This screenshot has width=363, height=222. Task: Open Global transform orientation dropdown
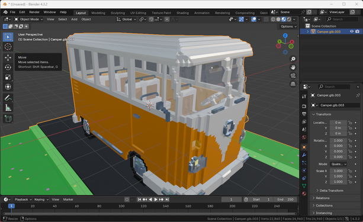click(126, 20)
